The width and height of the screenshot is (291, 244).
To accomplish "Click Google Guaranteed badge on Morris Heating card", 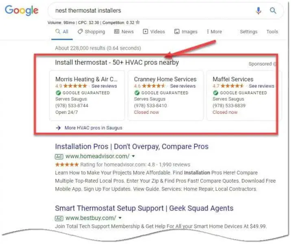I will (83, 93).
